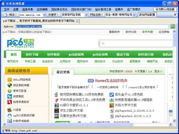179x134 pixels.
Task: Click the itunes怎么同步铃声 headline
Action: pyautogui.click(x=111, y=81)
